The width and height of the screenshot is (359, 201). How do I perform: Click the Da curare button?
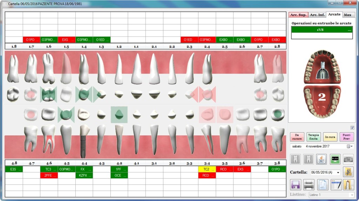pos(297,137)
